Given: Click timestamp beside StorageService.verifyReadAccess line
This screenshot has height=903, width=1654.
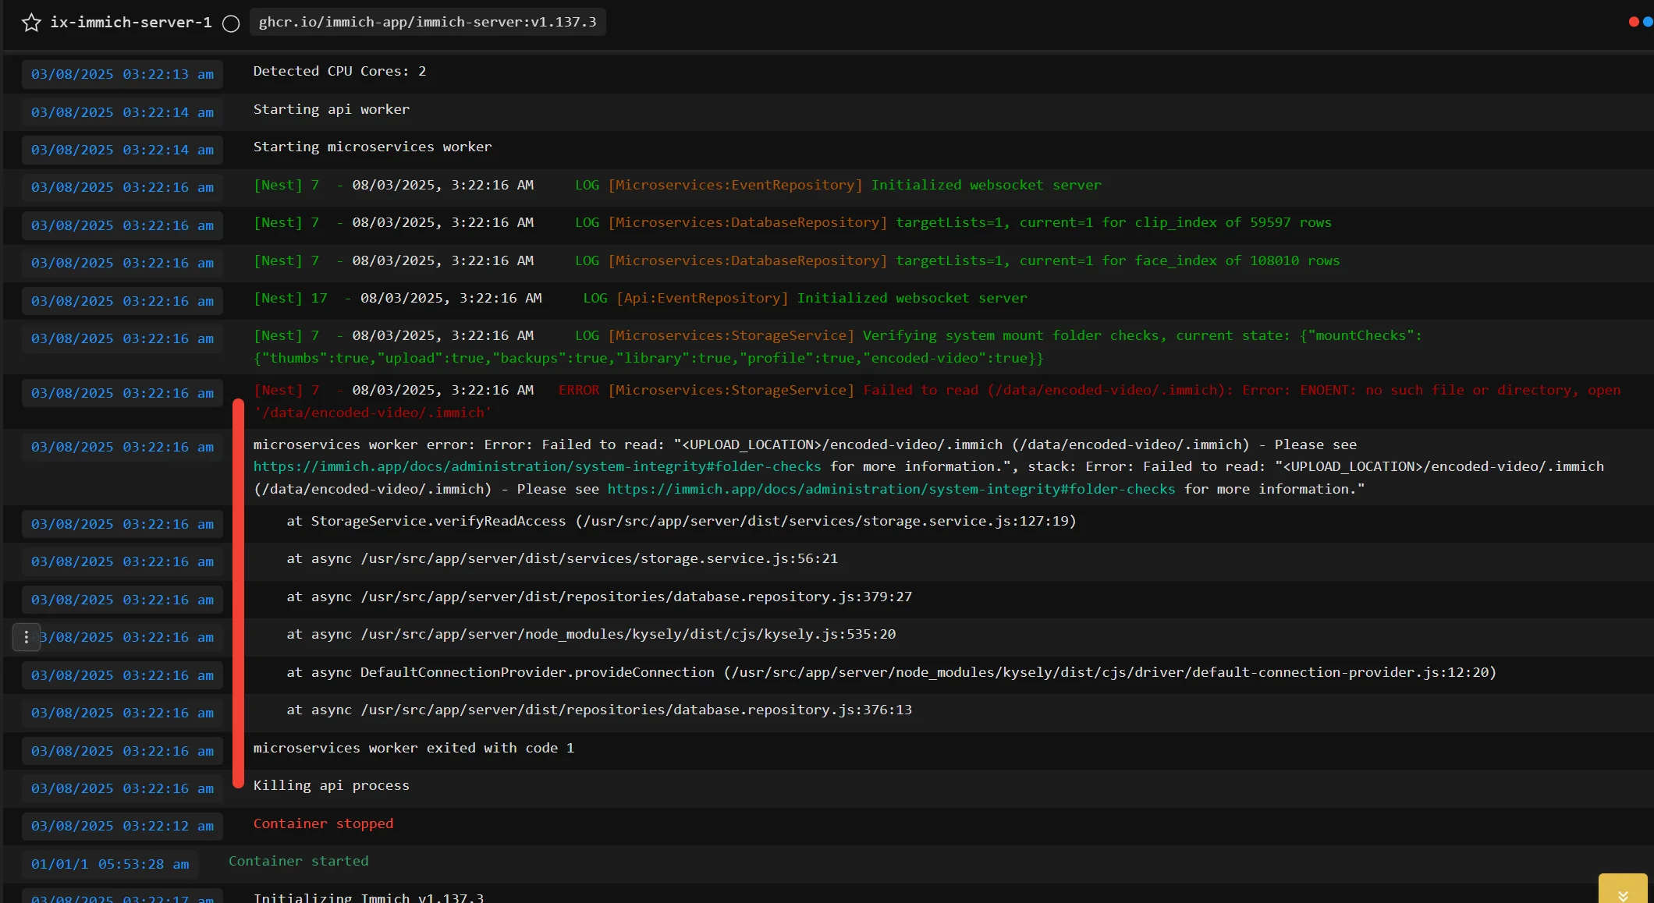Looking at the screenshot, I should click(122, 524).
